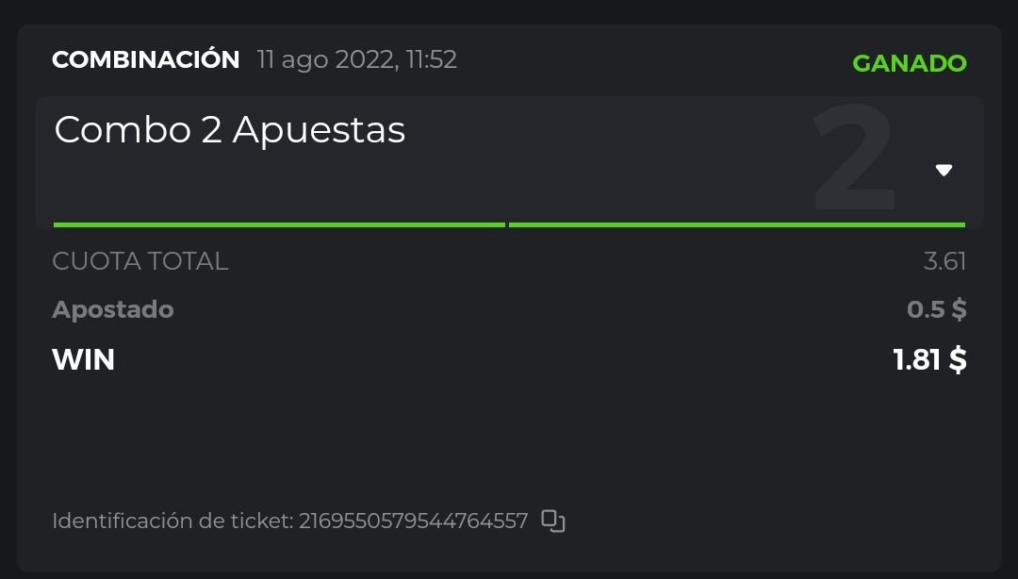Image resolution: width=1018 pixels, height=579 pixels.
Task: Click the first green progress bar segment
Action: click(279, 224)
